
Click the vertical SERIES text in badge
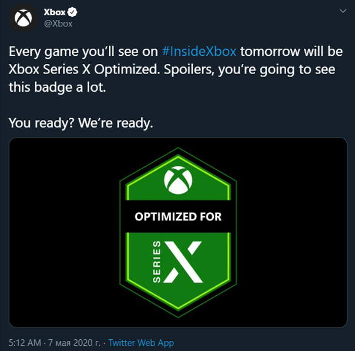click(157, 262)
